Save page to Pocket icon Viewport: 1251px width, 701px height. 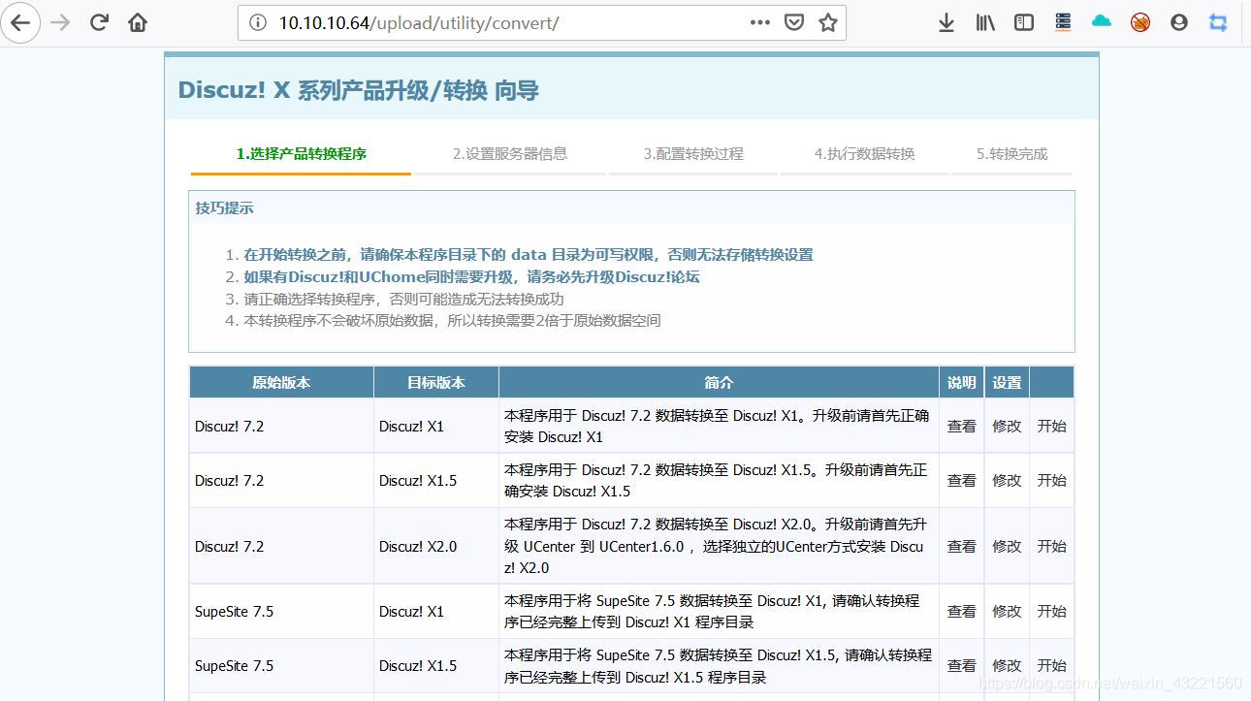pyautogui.click(x=794, y=22)
